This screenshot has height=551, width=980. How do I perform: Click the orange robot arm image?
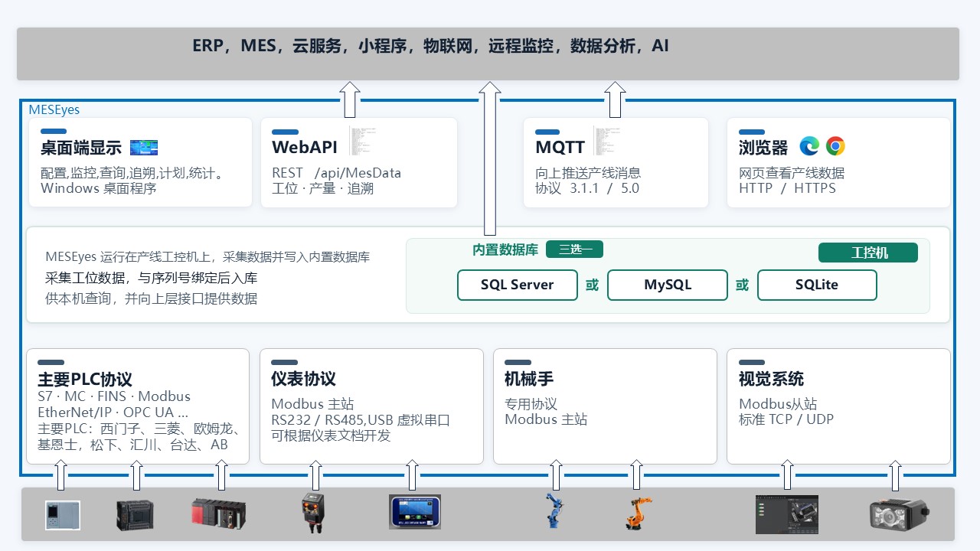click(637, 513)
